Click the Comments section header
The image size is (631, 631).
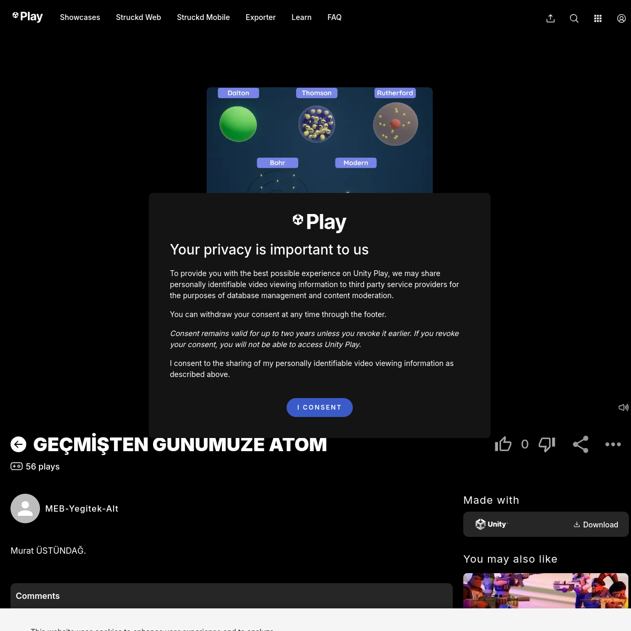(37, 596)
